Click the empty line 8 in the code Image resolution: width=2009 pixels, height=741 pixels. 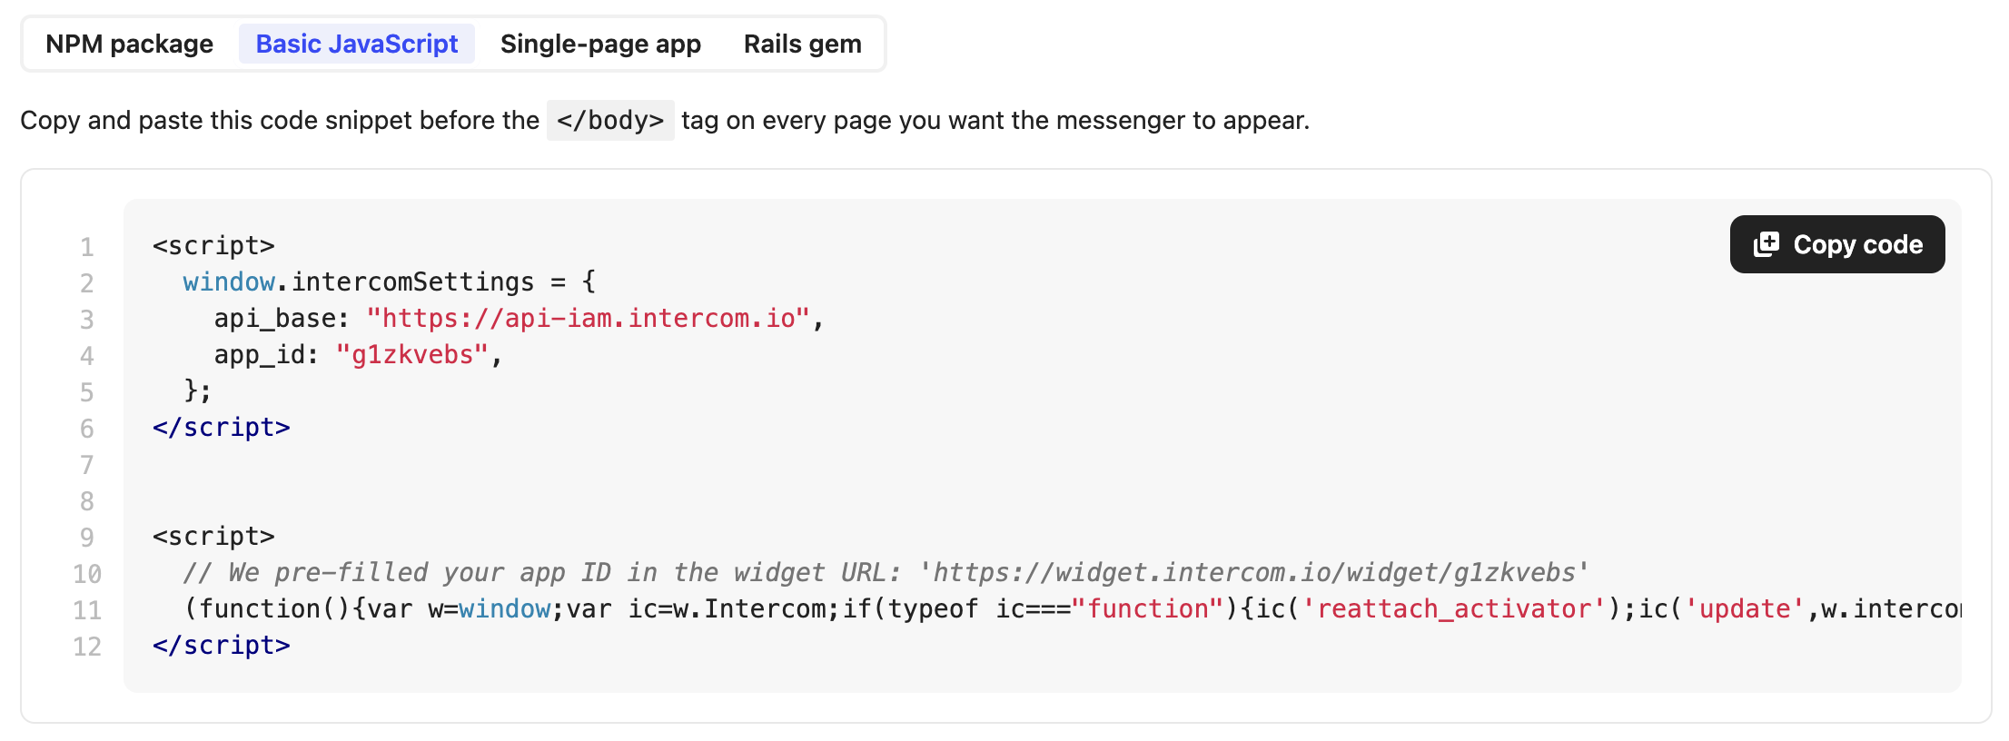(545, 500)
